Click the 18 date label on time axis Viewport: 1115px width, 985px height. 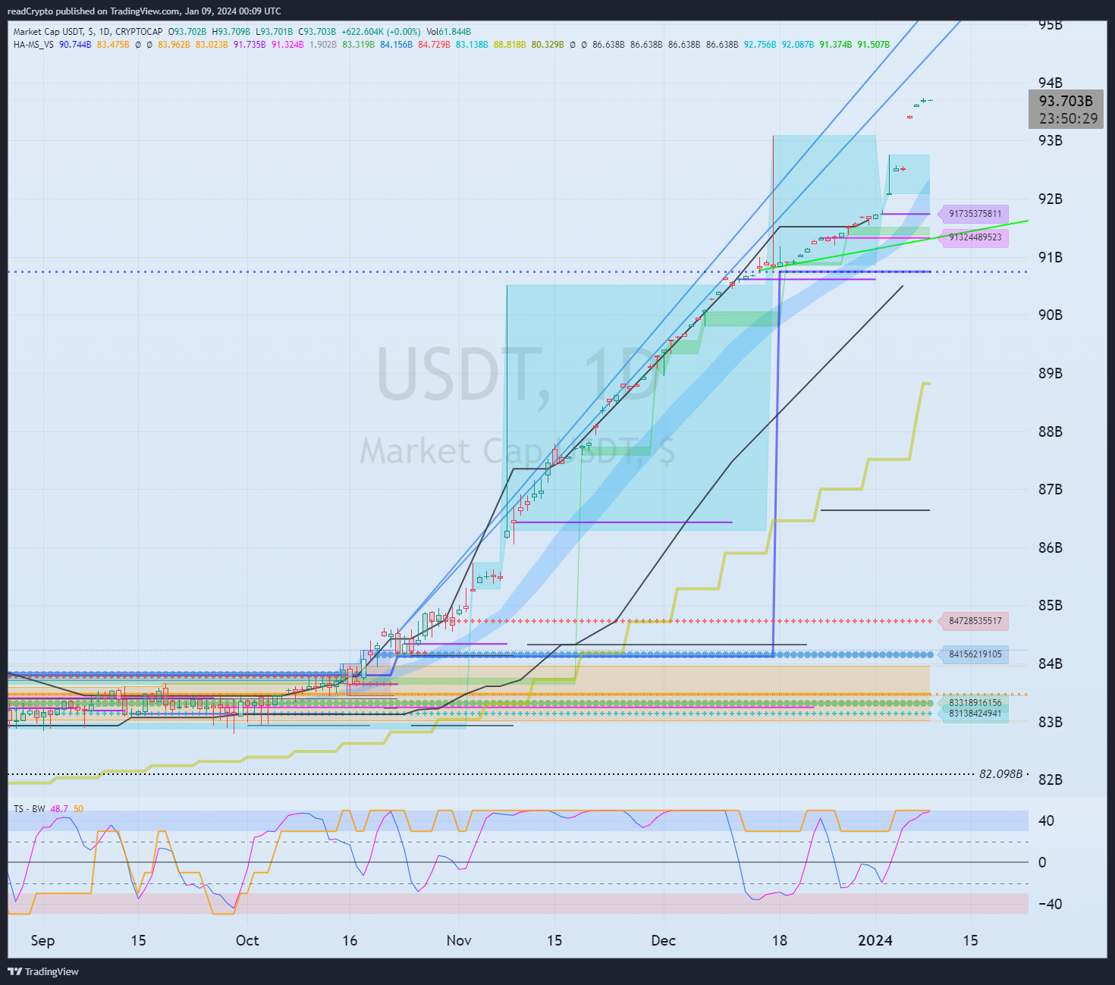[780, 940]
